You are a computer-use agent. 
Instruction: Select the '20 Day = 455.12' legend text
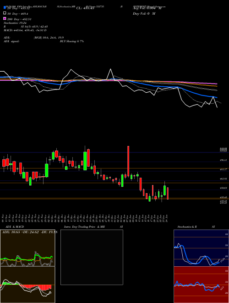[x=18, y=8]
